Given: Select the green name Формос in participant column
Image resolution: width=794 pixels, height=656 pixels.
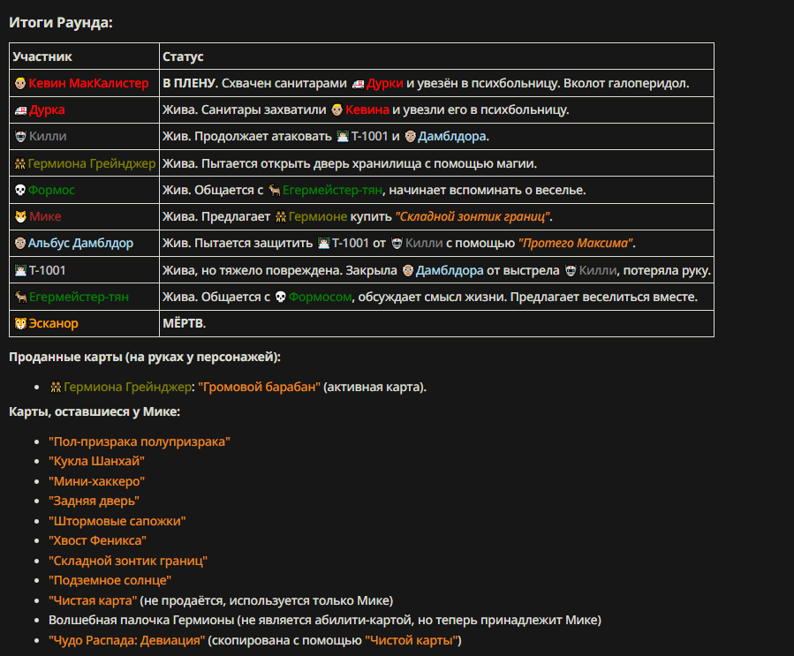Looking at the screenshot, I should tap(51, 191).
